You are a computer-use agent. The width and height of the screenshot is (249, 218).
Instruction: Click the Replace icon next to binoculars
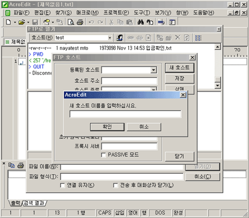coord(150,22)
